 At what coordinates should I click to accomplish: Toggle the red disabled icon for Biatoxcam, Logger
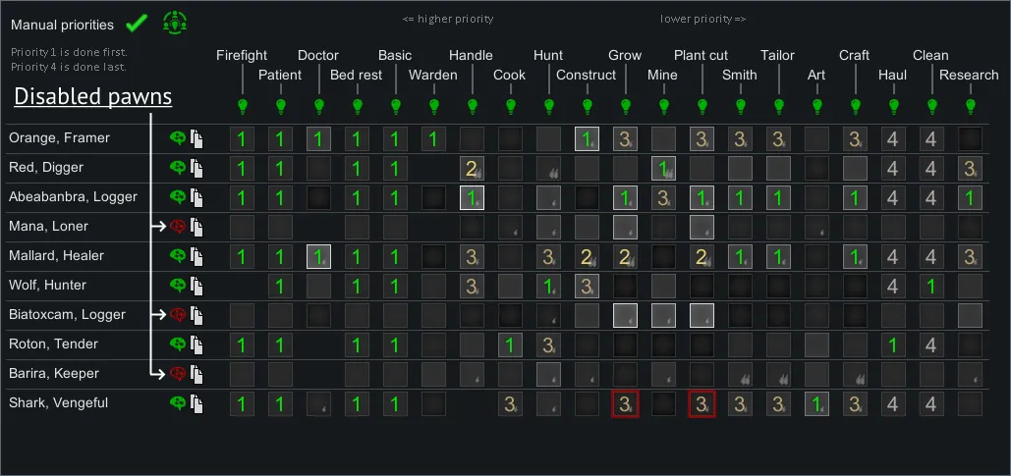pyautogui.click(x=178, y=315)
